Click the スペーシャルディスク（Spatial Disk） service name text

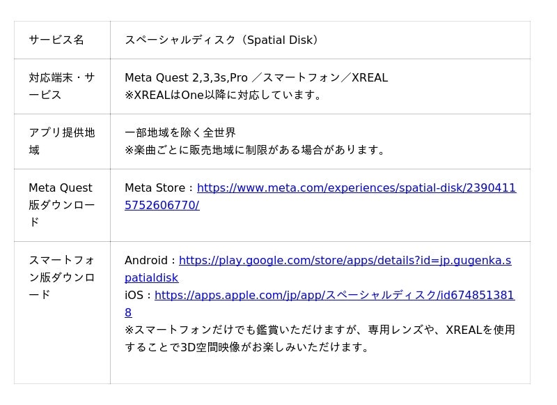pos(221,40)
